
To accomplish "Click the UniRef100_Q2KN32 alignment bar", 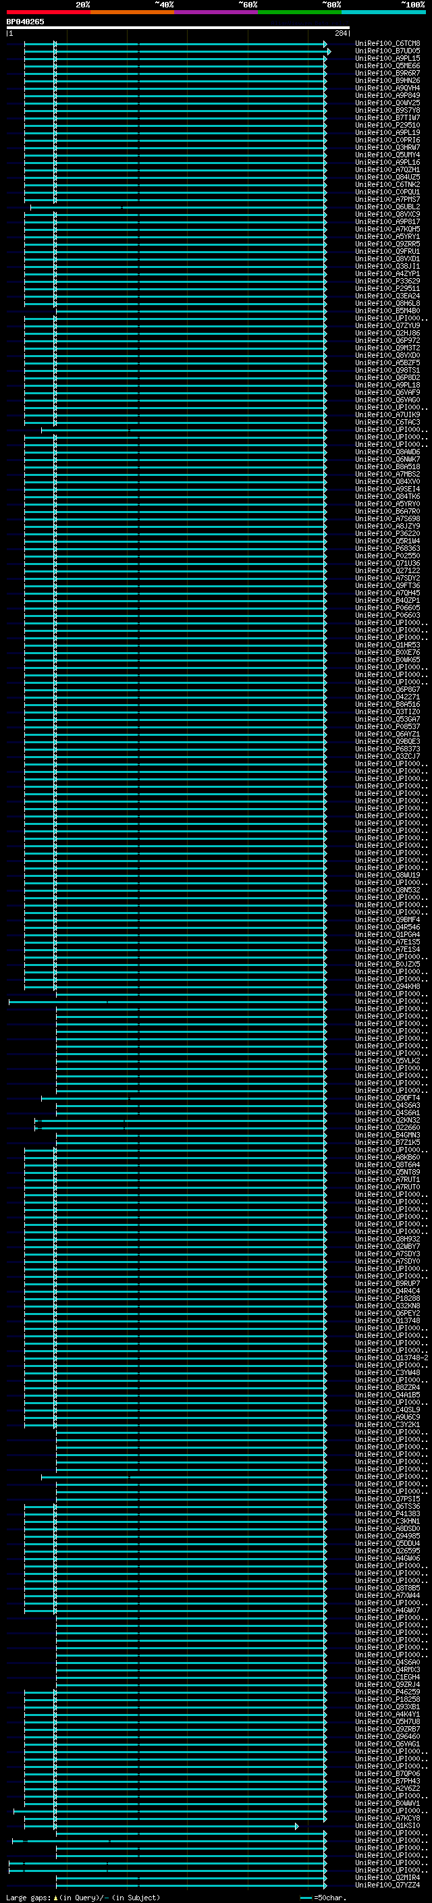I will (x=180, y=1121).
